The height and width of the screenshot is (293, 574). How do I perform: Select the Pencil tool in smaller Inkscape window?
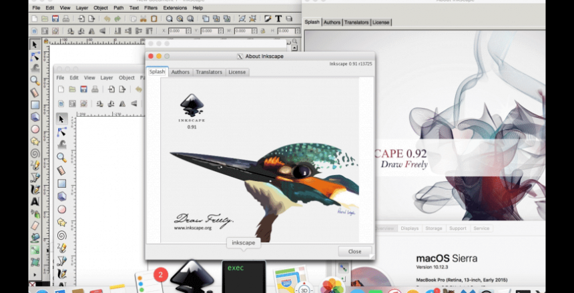61,248
